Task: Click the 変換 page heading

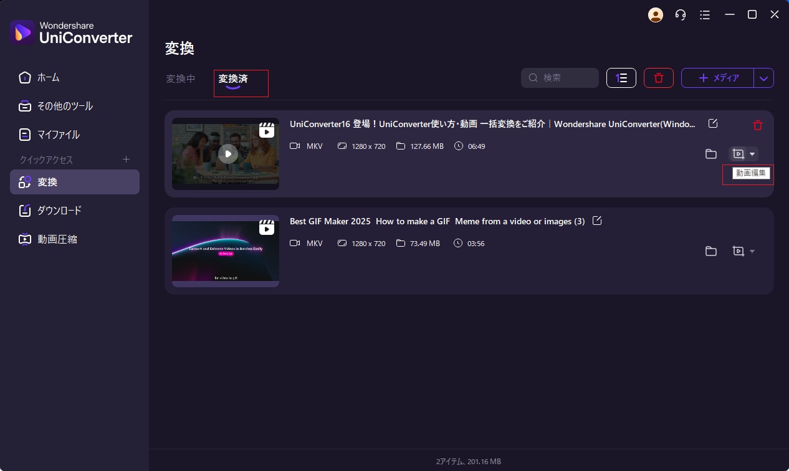Action: (x=180, y=49)
